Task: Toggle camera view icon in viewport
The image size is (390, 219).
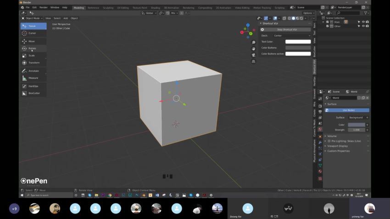Action: click(253, 55)
